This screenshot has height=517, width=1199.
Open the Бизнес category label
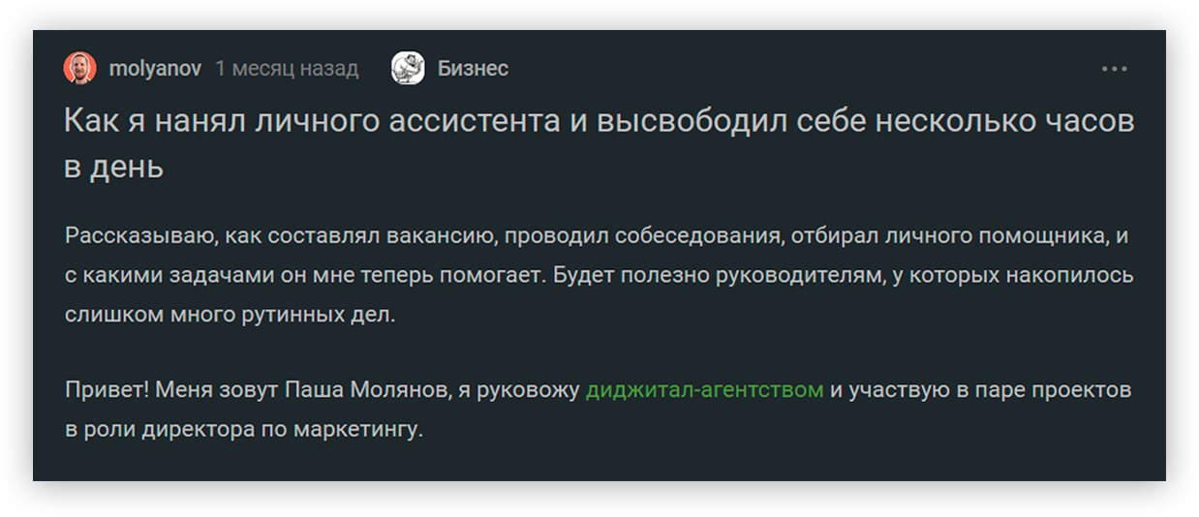point(473,69)
